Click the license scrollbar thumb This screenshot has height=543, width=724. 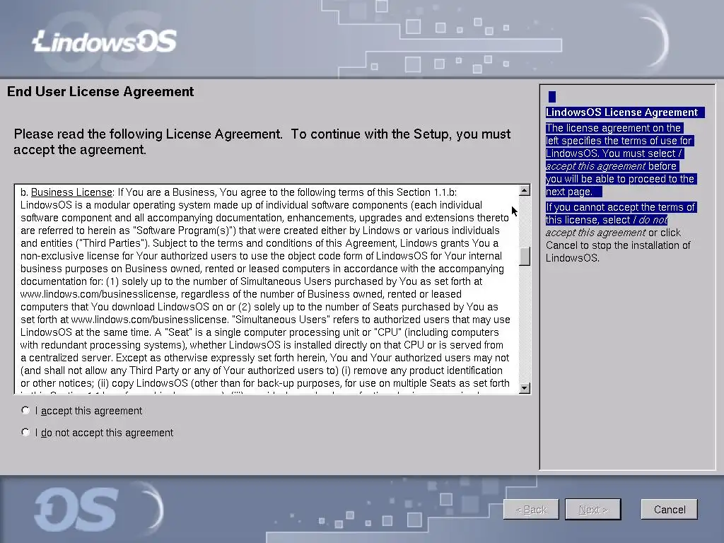(x=524, y=256)
